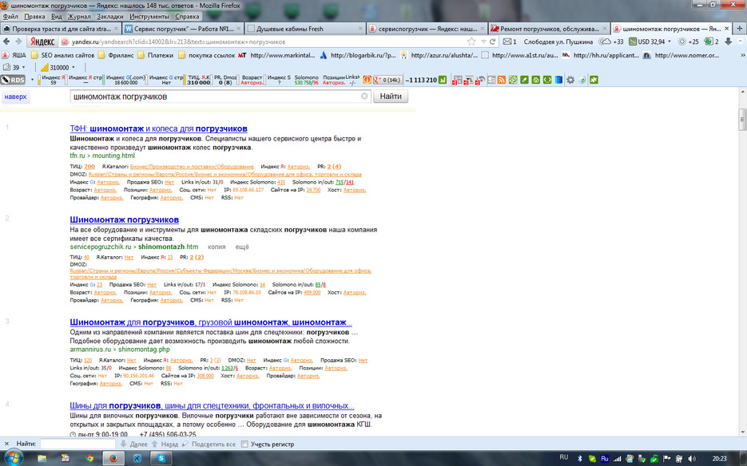Click the green traffic widget showing 2
This screenshot has height=466, width=747.
point(712,41)
